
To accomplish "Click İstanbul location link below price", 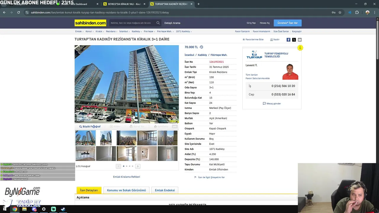I will pos(189,55).
